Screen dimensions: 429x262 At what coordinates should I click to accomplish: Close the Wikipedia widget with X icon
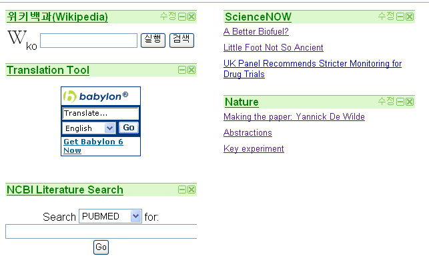(x=191, y=17)
